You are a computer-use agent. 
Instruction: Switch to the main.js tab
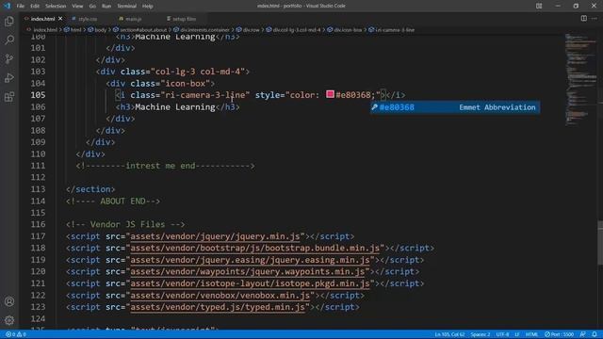point(134,19)
